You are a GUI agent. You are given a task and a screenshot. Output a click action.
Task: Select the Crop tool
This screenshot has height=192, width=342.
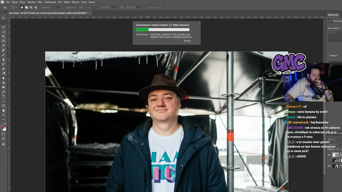coord(3,36)
